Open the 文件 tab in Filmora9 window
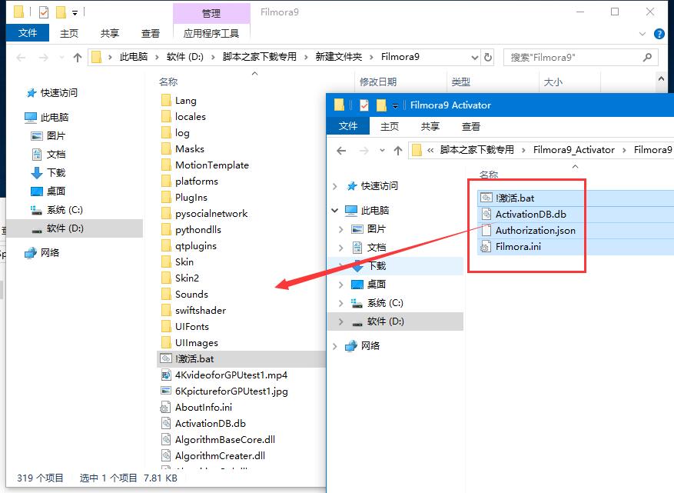Image resolution: width=674 pixels, height=493 pixels. point(28,33)
